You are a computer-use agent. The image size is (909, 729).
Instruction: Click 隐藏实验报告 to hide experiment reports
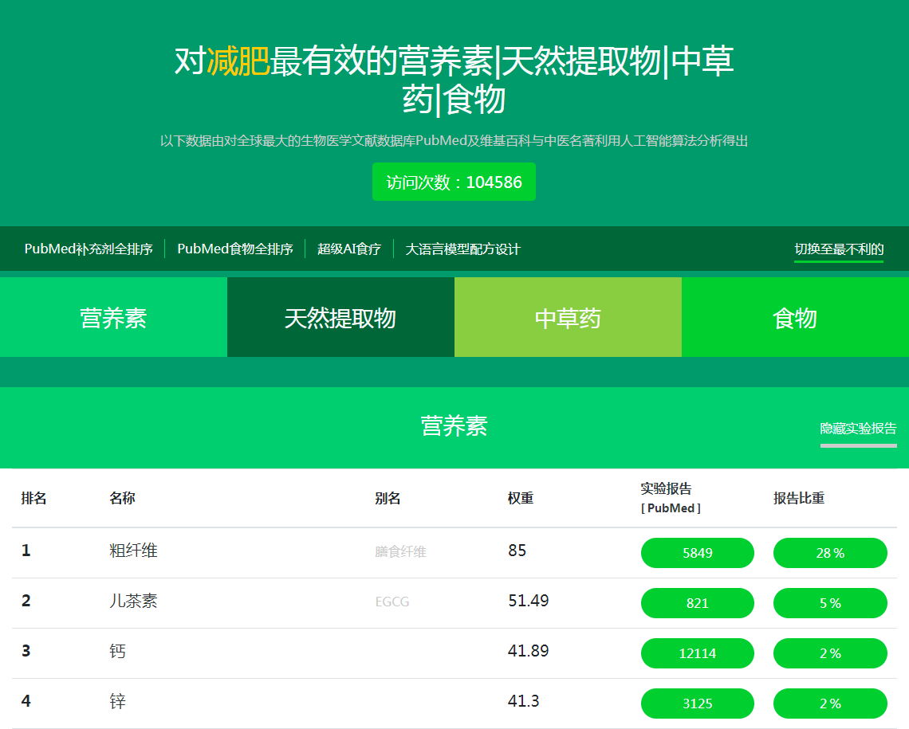point(858,428)
